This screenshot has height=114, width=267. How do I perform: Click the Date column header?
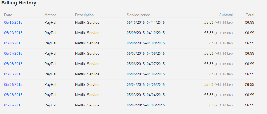(8, 15)
